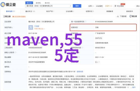Open the 企业服务 link
This screenshot has height=91, width=140.
(99, 6)
